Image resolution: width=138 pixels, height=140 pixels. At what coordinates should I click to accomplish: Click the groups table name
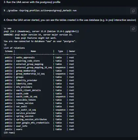[x=20, y=77]
